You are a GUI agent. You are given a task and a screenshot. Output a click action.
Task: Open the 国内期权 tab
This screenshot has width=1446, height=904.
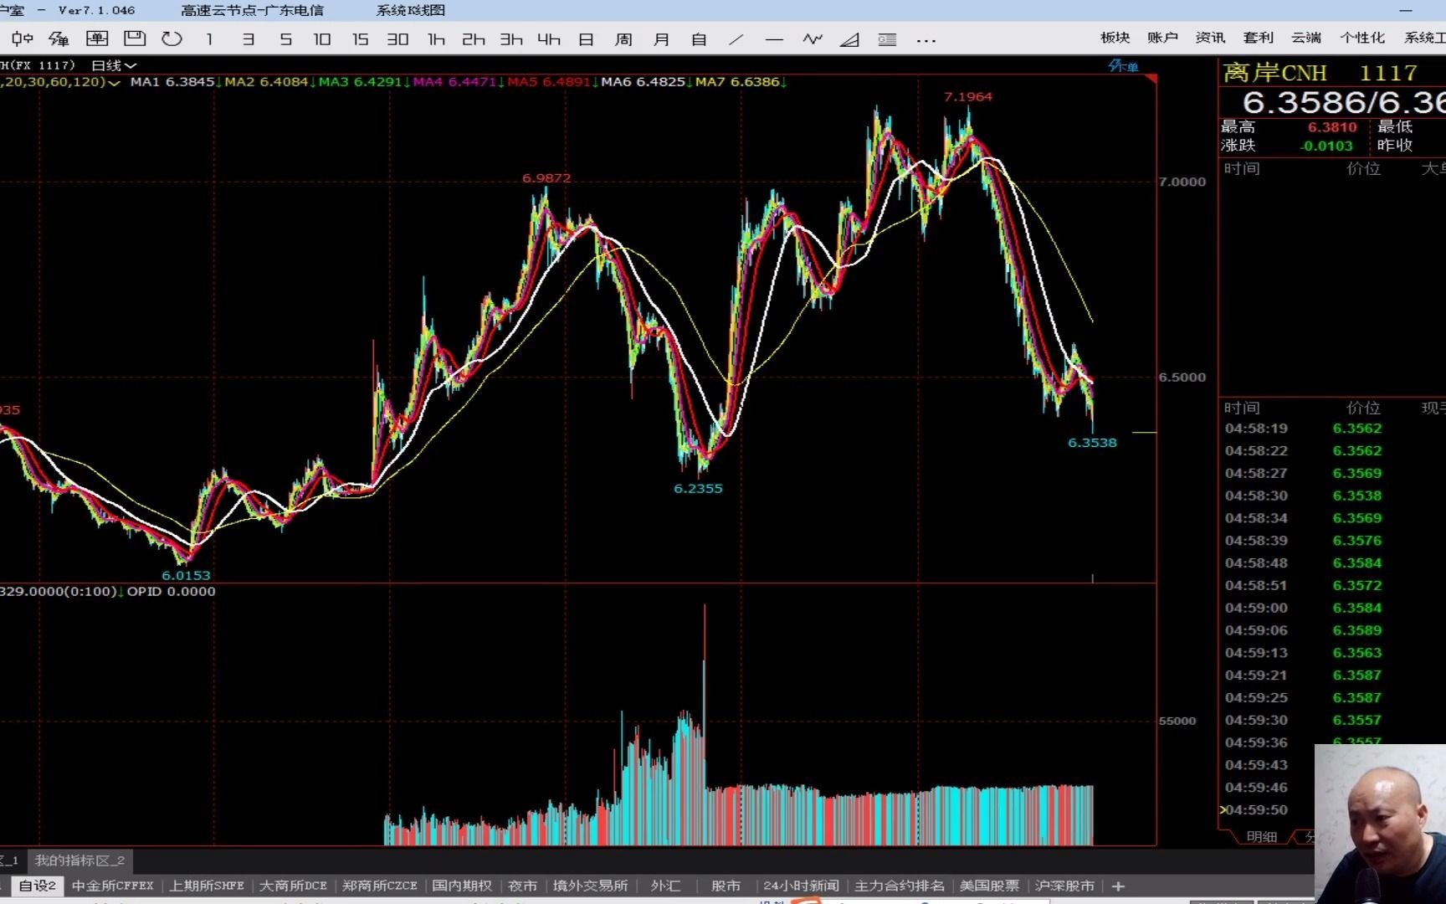[462, 886]
